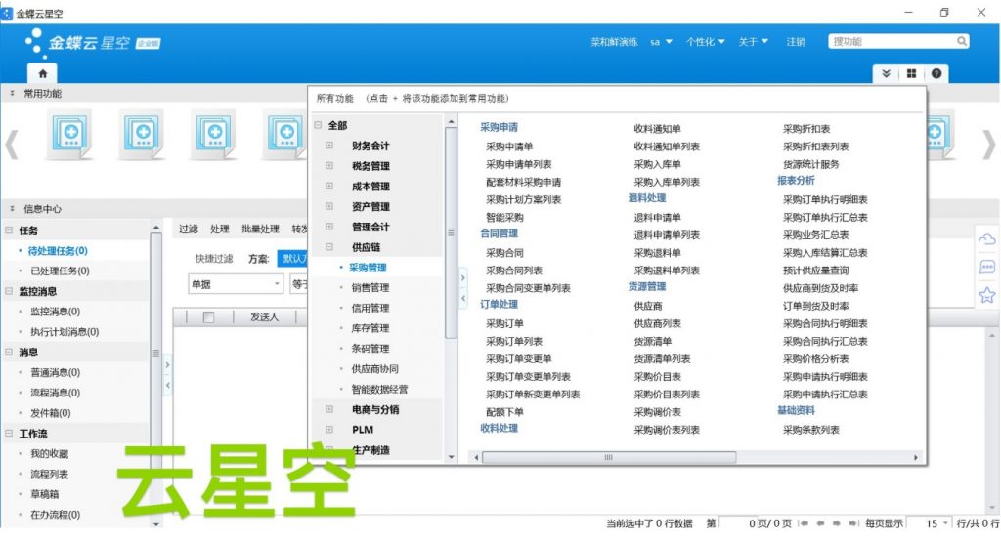This screenshot has height=542, width=1001.
Task: Click the cloud icon in right sidebar
Action: coord(987,240)
